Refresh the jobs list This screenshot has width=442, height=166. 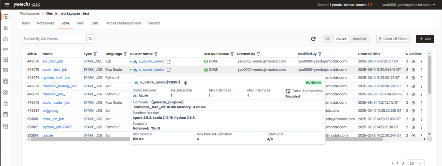(313, 39)
